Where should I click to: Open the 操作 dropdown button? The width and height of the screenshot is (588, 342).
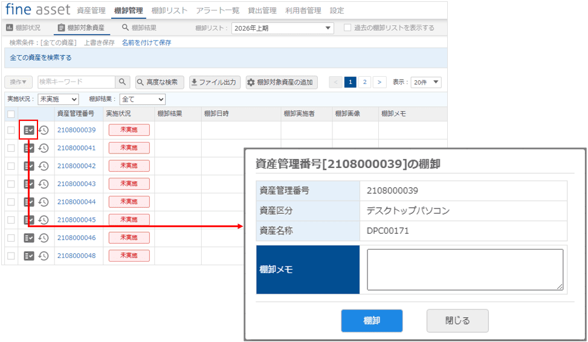click(18, 82)
